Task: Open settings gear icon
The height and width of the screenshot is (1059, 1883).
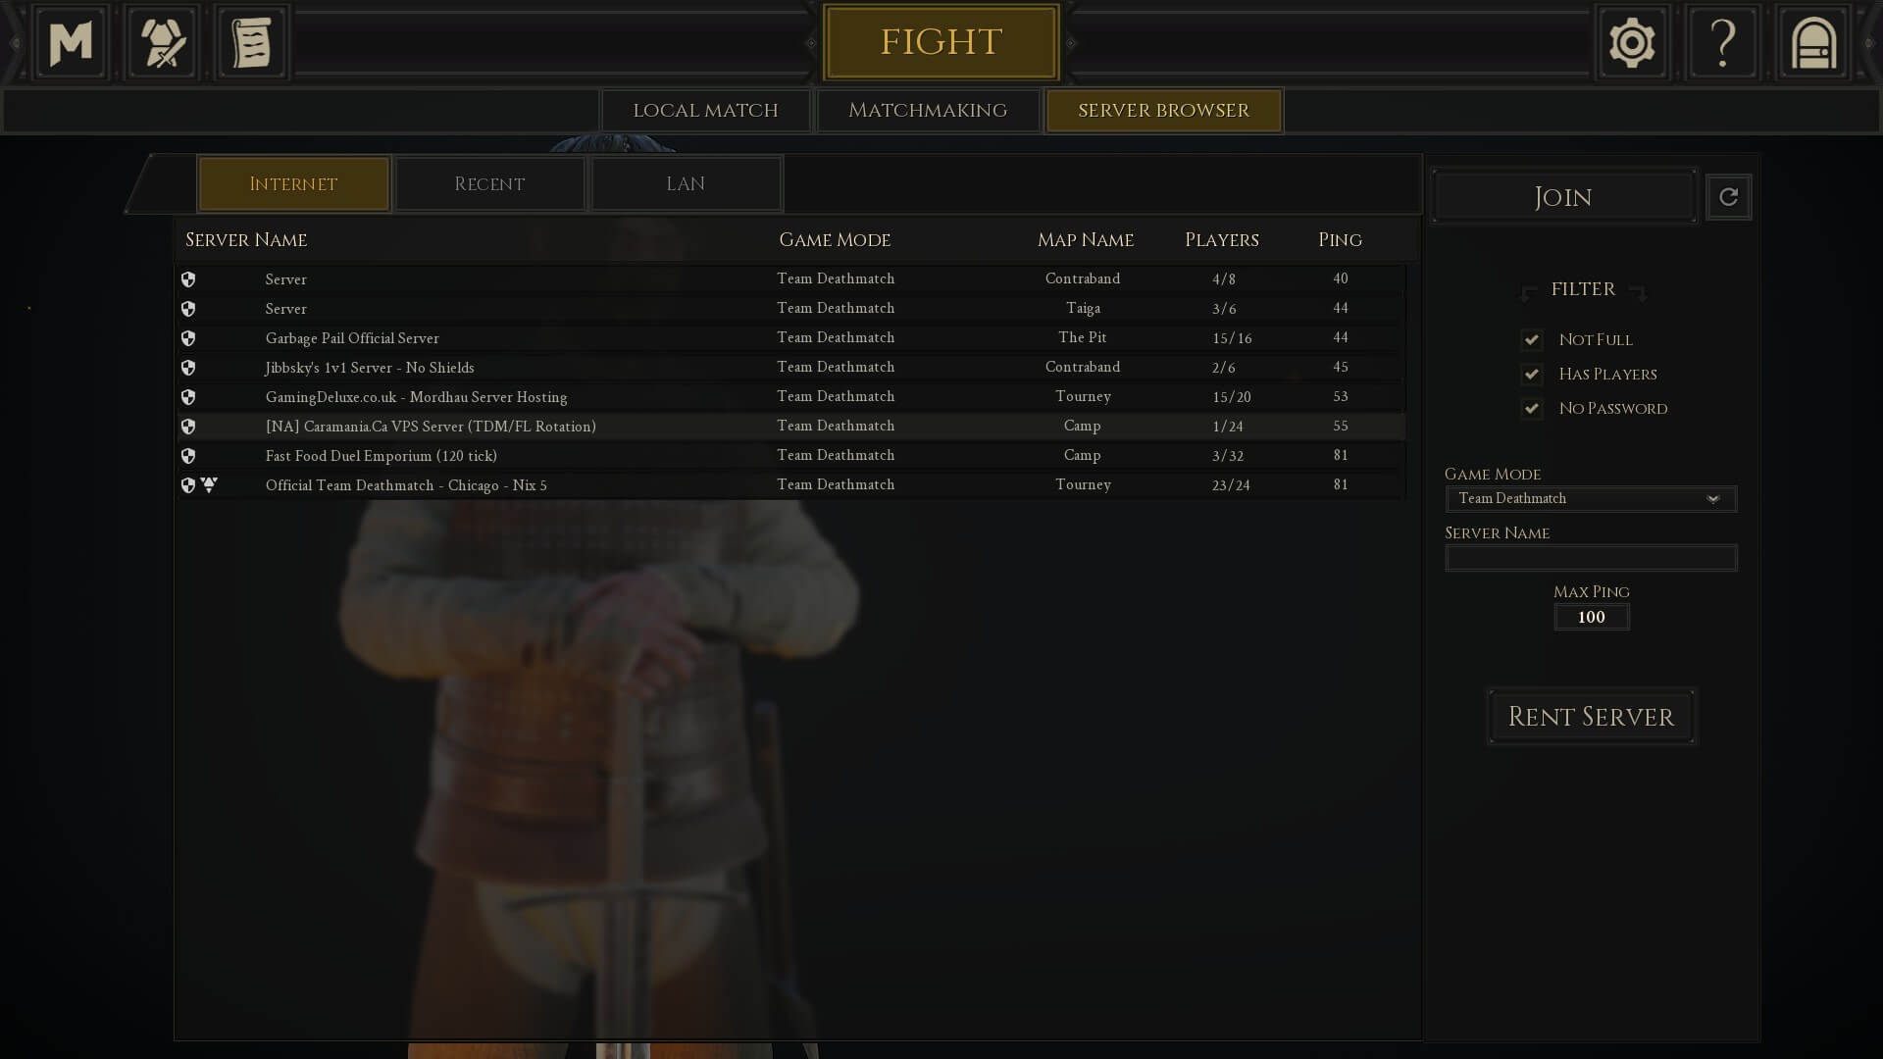Action: click(x=1632, y=43)
